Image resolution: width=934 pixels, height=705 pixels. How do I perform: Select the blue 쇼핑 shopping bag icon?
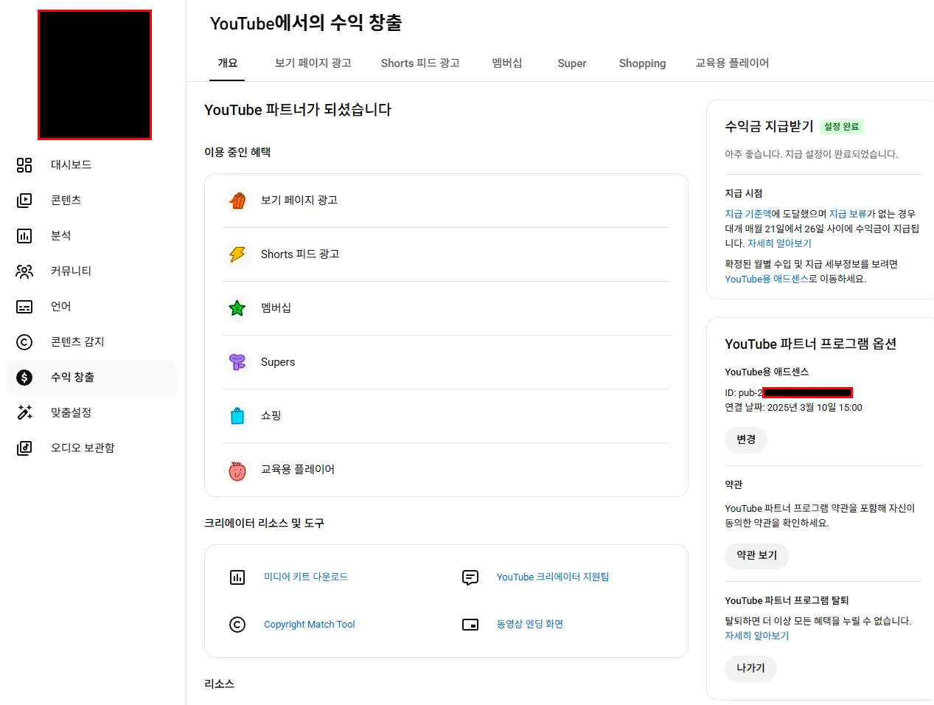point(237,415)
